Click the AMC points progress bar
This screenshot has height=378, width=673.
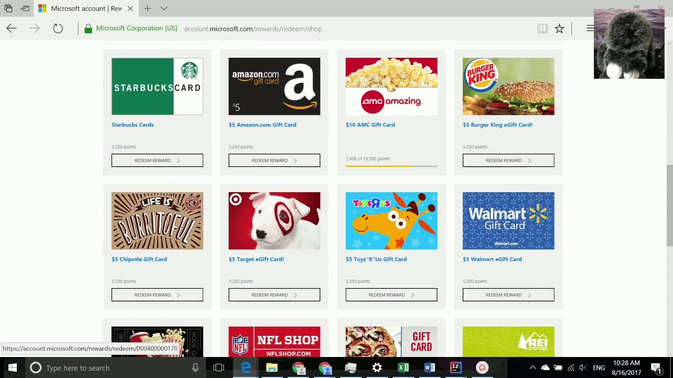pos(391,166)
